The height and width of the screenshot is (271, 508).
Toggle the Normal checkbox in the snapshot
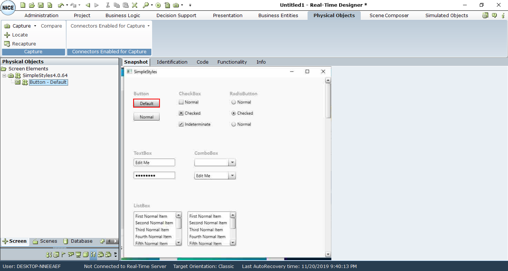pos(181,102)
